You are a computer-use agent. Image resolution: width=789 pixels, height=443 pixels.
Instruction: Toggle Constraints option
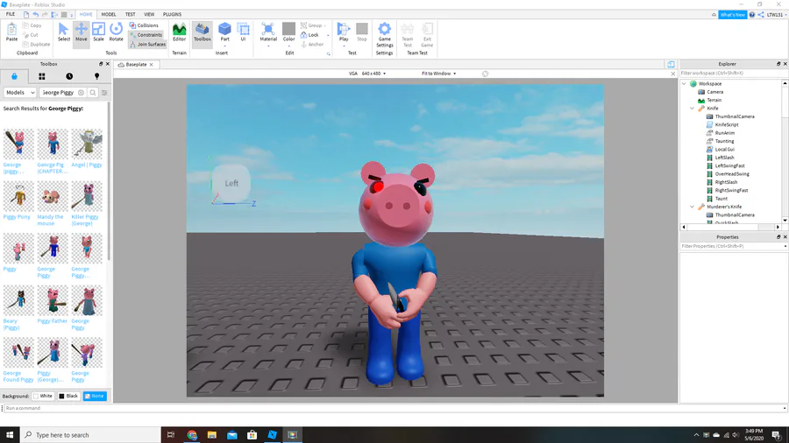pos(146,35)
